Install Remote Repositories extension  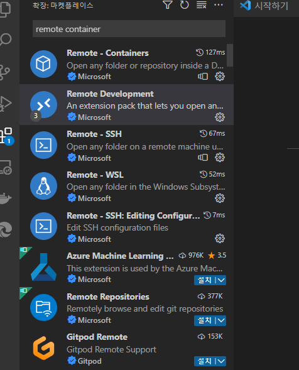pyautogui.click(x=204, y=320)
